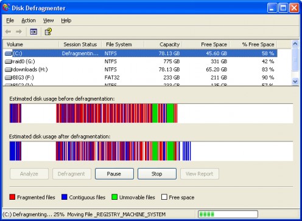This screenshot has height=221, width=302.
Task: Select the raid0 (G:) drive icon
Action: pos(8,61)
